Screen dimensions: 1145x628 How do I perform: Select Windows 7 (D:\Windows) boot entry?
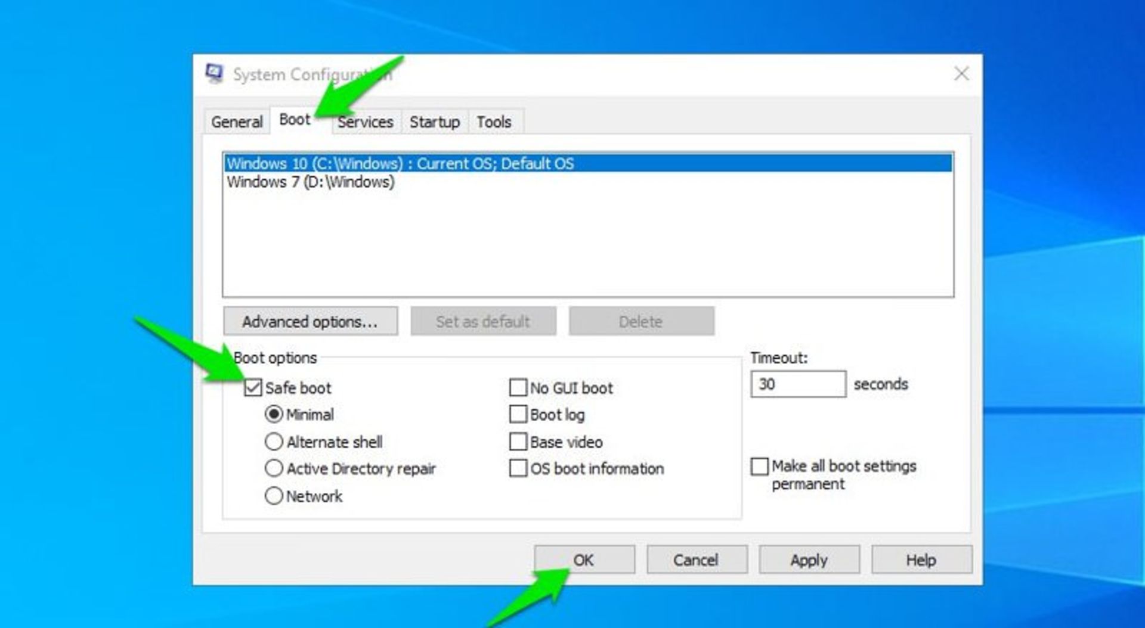pos(588,182)
